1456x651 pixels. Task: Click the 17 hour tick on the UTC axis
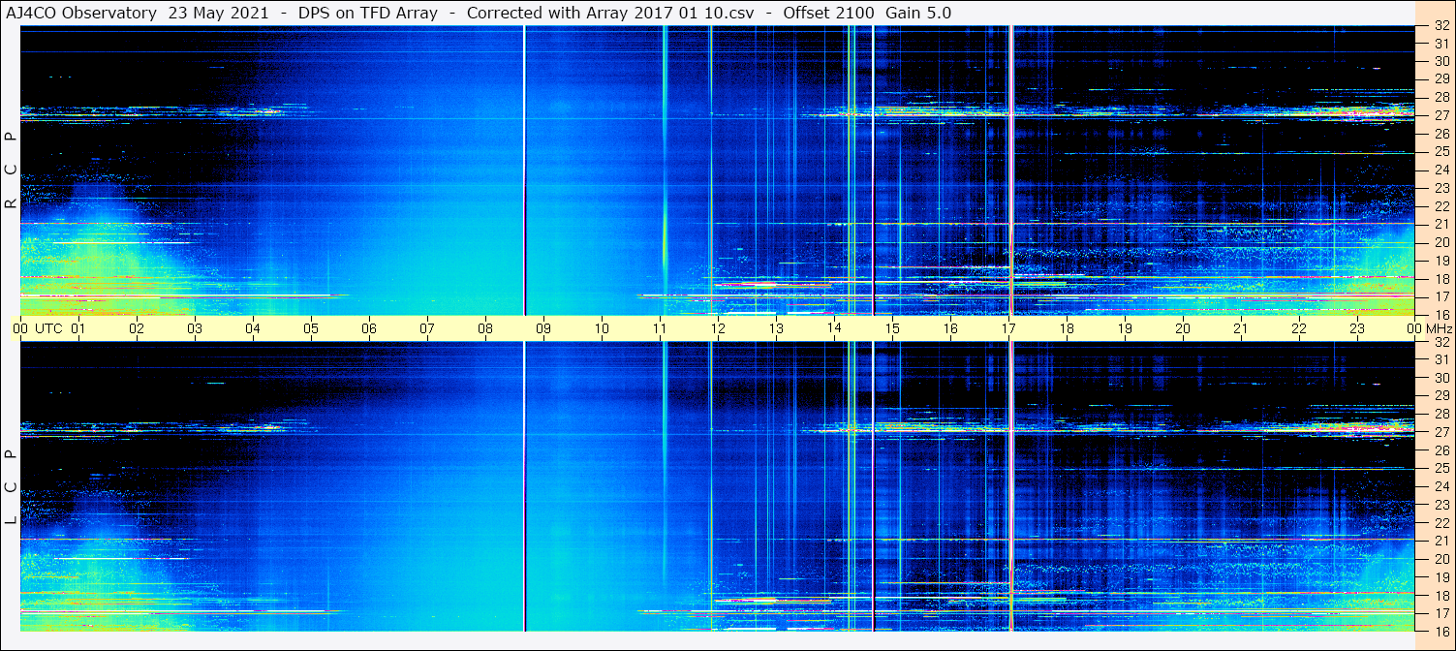[1008, 328]
